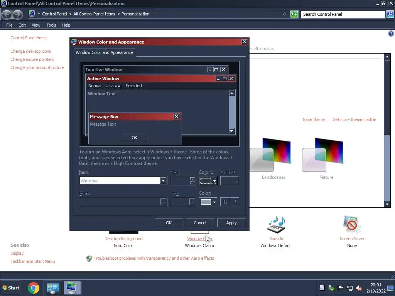
Task: Open the Color 2 picker dropdown
Action: 230,181
